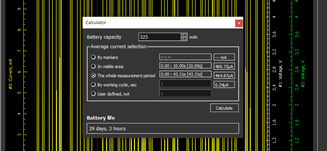Screen dimensions: 327x151
Task: Click the green #2: Voltage, V axis label
Action: tap(303, 74)
